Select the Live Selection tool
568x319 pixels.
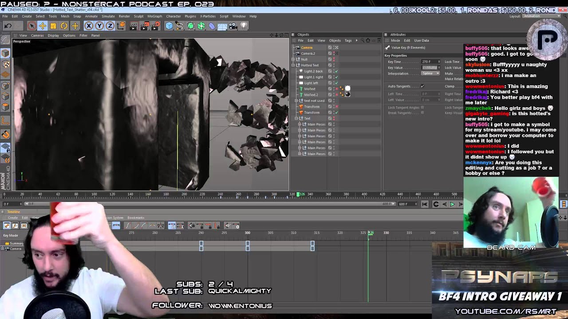click(x=32, y=26)
